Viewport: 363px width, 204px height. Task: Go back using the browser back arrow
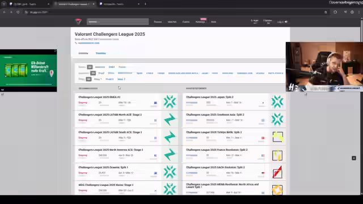[x=5, y=12]
